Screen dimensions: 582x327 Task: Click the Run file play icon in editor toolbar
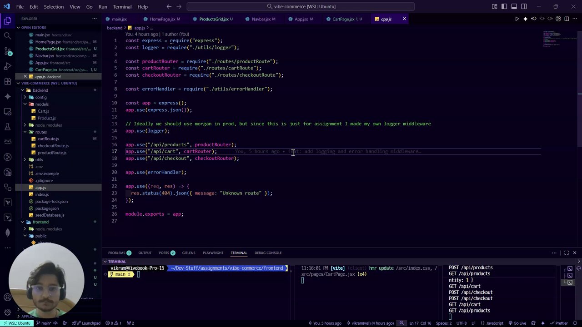click(x=517, y=19)
